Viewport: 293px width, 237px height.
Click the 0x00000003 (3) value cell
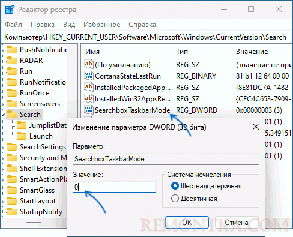coord(259,110)
